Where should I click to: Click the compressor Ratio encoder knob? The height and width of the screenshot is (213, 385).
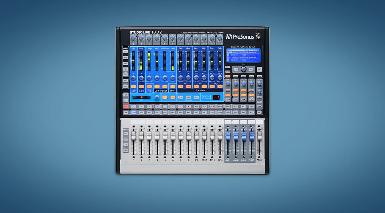coord(157,78)
